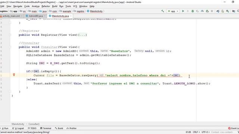
Task: Collapse the Consultar method fold marker
Action: pyautogui.click(x=10, y=47)
